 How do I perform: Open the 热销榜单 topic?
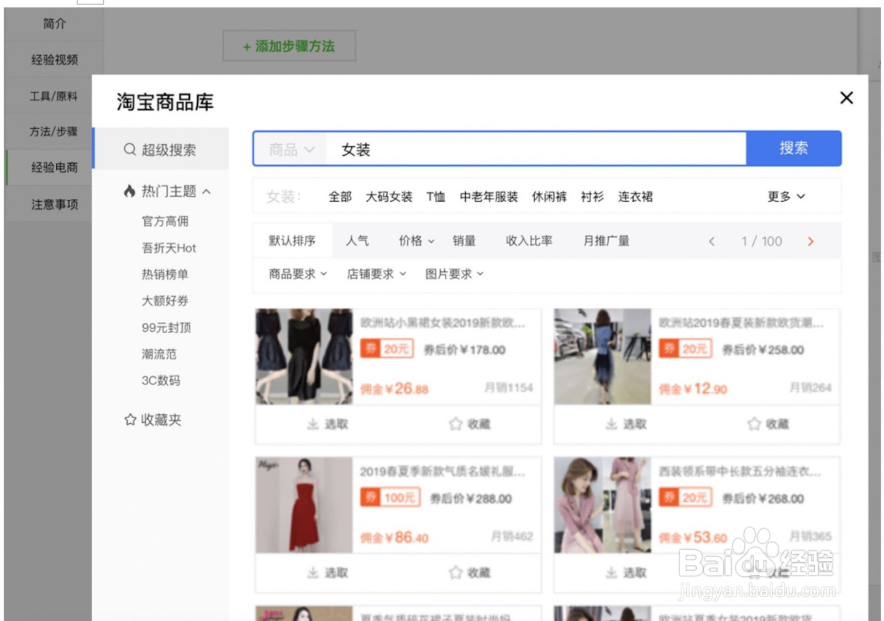(165, 275)
